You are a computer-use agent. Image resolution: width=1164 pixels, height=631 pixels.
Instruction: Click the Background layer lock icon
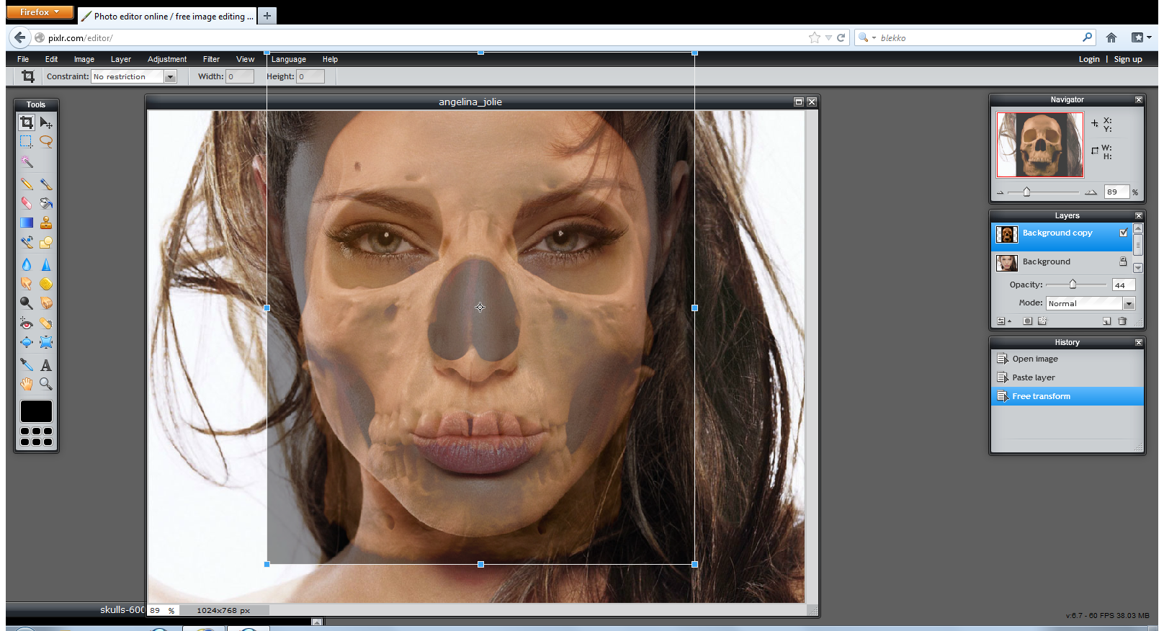(x=1123, y=261)
